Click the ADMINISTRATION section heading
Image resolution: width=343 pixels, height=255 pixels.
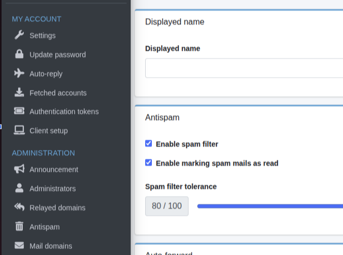click(43, 153)
